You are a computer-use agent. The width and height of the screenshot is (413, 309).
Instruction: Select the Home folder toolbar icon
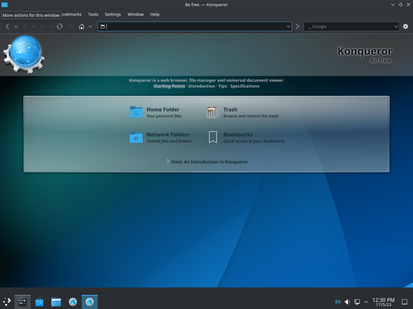[82, 26]
